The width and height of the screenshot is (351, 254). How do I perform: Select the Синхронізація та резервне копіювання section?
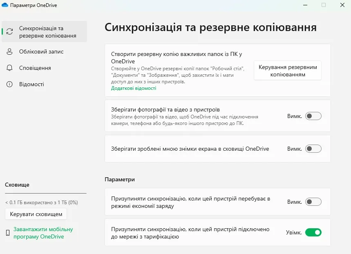44,31
